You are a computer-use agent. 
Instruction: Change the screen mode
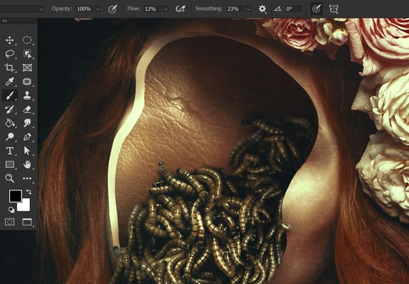27,222
